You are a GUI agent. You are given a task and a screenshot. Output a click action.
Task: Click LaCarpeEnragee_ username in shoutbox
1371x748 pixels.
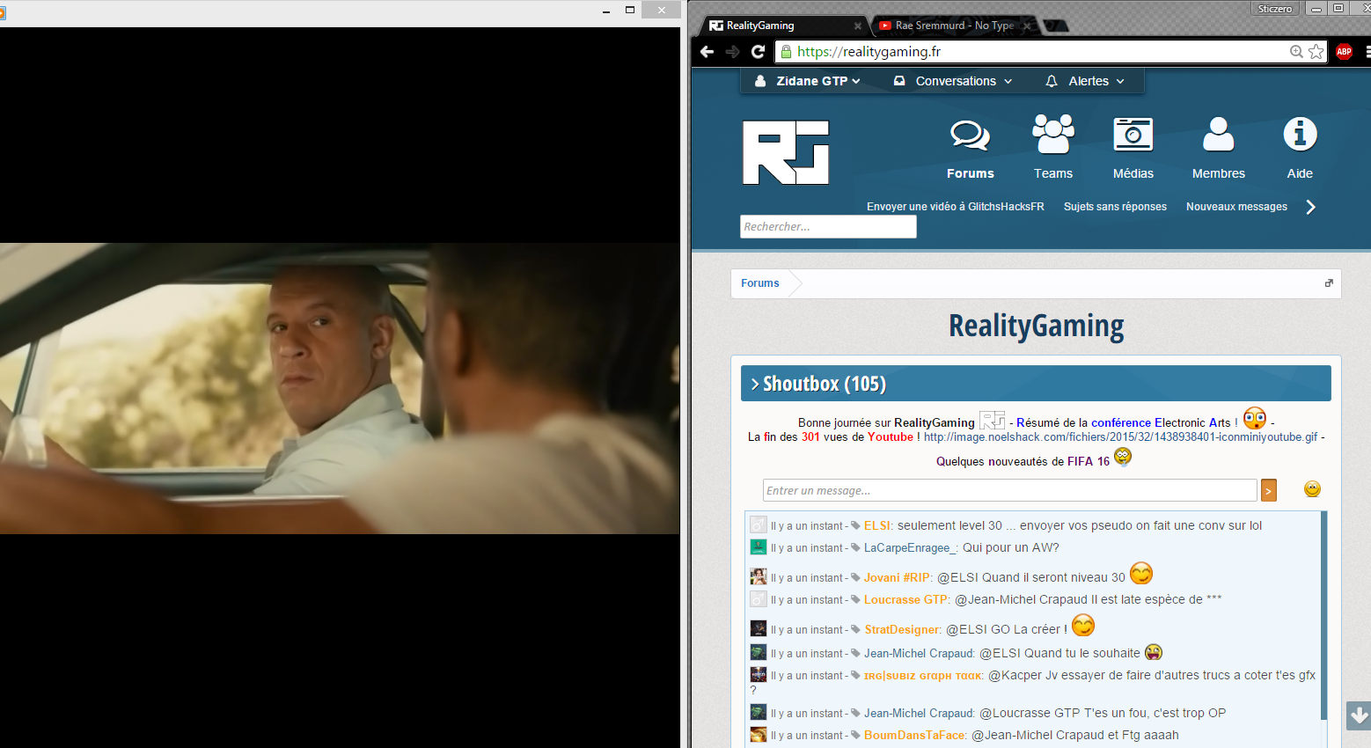pyautogui.click(x=910, y=547)
